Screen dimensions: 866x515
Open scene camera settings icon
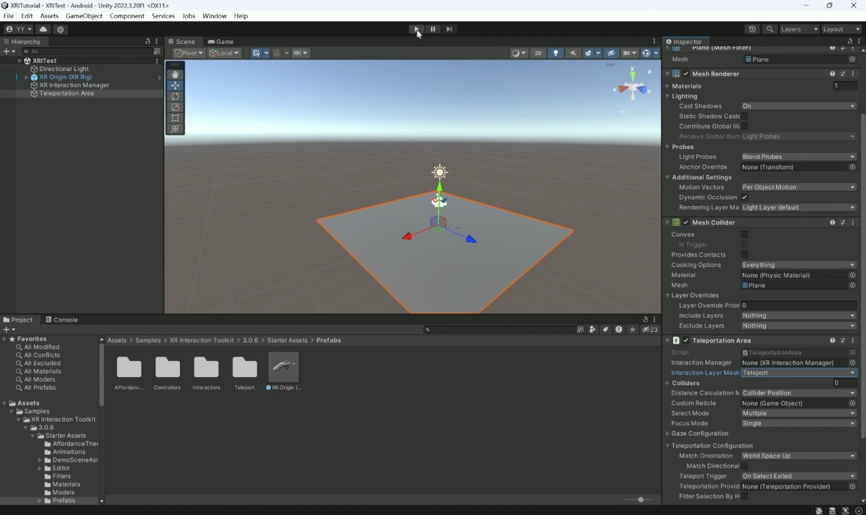(626, 53)
